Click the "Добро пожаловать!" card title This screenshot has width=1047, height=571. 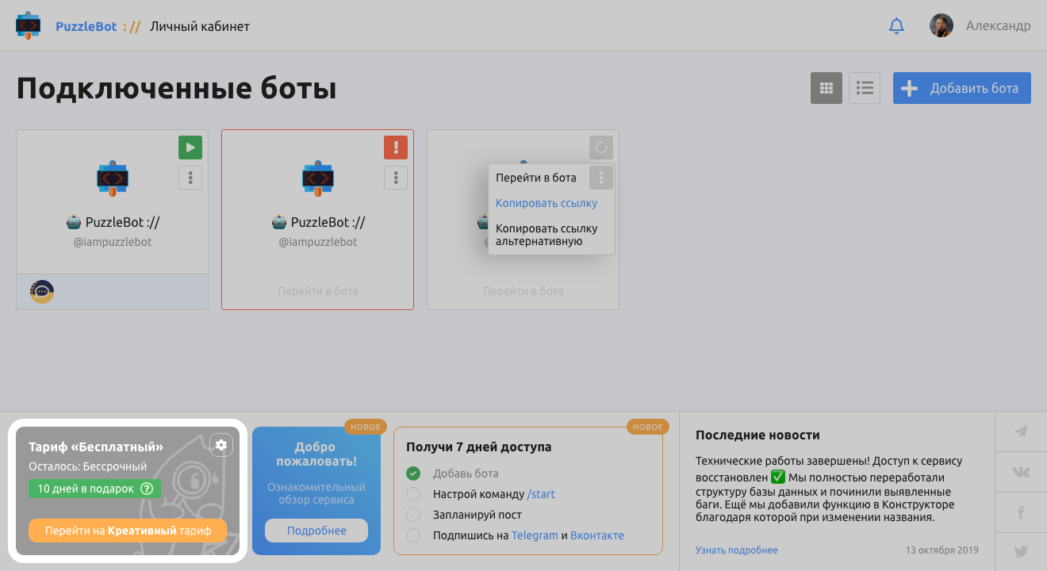(x=316, y=454)
